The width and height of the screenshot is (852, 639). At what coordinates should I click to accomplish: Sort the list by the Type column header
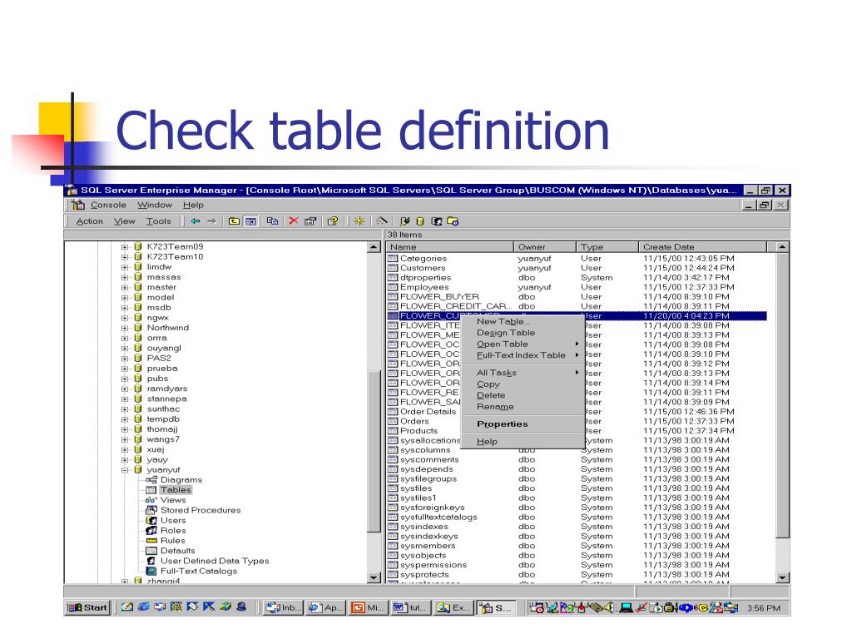(x=607, y=246)
